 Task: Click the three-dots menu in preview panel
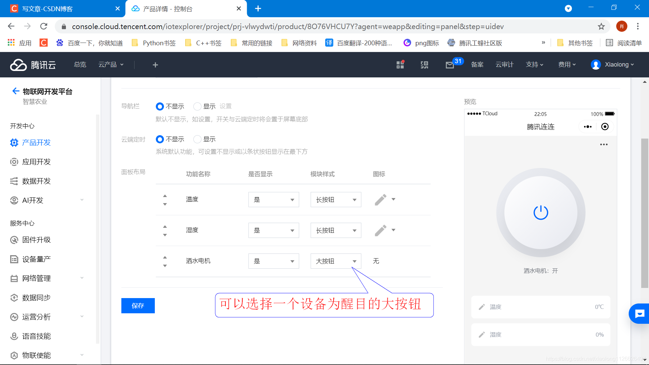tap(604, 145)
